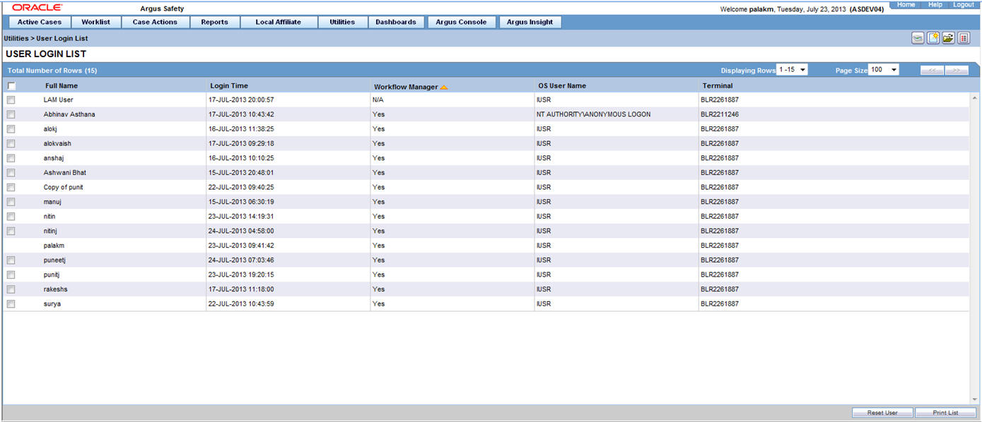This screenshot has width=982, height=422.
Task: Switch to the Argus Console tab
Action: pyautogui.click(x=461, y=22)
